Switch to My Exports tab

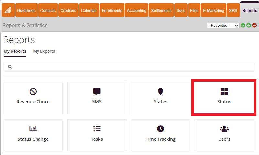[x=44, y=51]
